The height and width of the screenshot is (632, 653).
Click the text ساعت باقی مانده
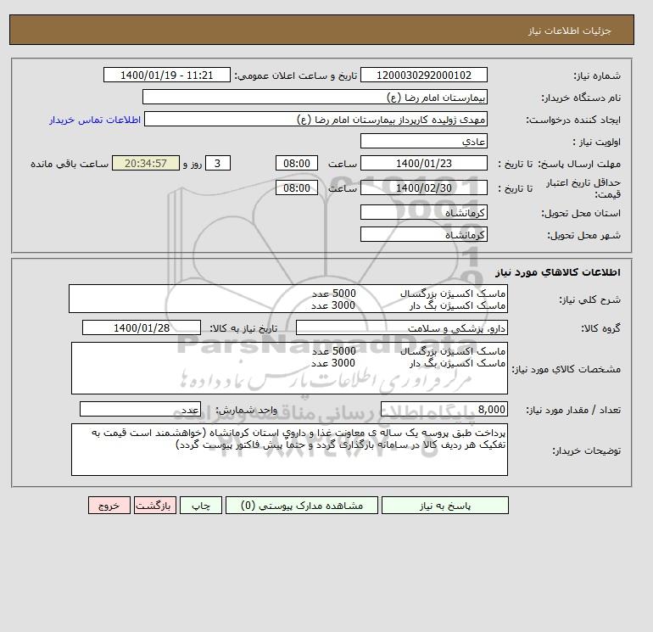[x=70, y=164]
